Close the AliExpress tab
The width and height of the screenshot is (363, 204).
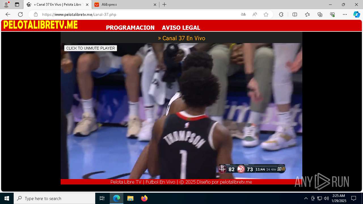coord(155,5)
